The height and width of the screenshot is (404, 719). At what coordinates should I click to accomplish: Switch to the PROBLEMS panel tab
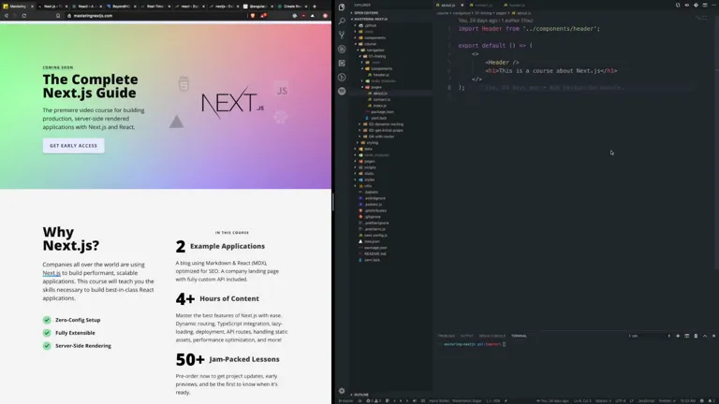click(447, 336)
